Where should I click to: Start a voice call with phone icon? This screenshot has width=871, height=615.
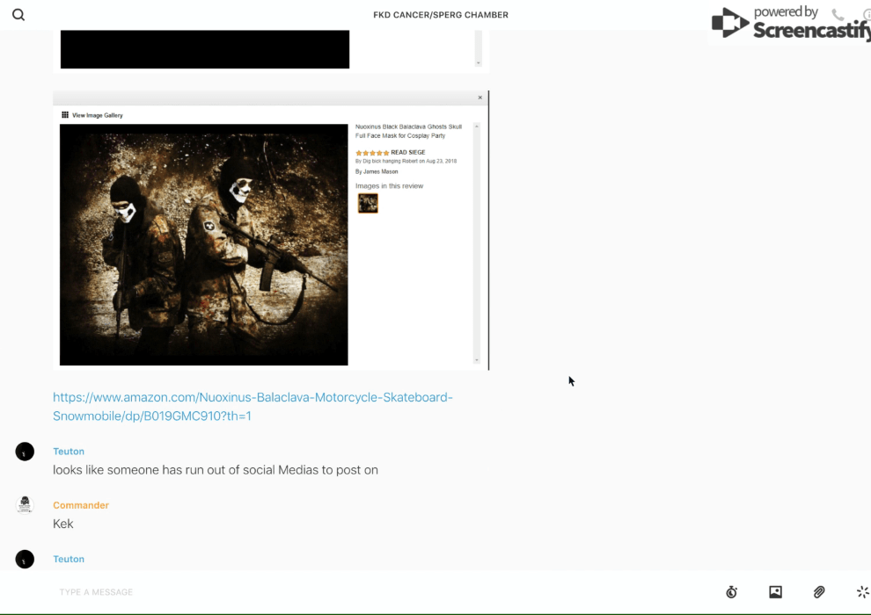[x=838, y=15]
